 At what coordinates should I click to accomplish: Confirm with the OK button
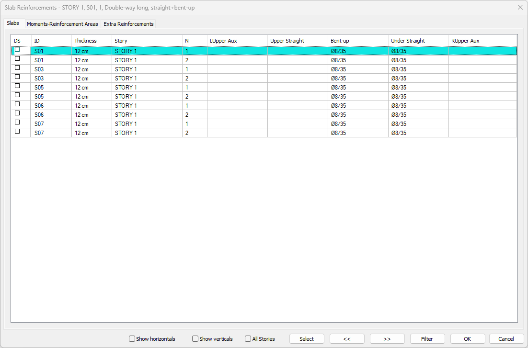[467, 339]
